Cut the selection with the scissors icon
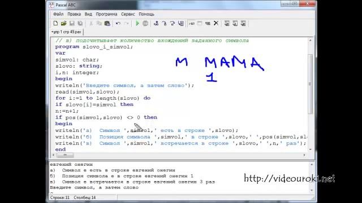The width and height of the screenshot is (362, 203). point(91,23)
